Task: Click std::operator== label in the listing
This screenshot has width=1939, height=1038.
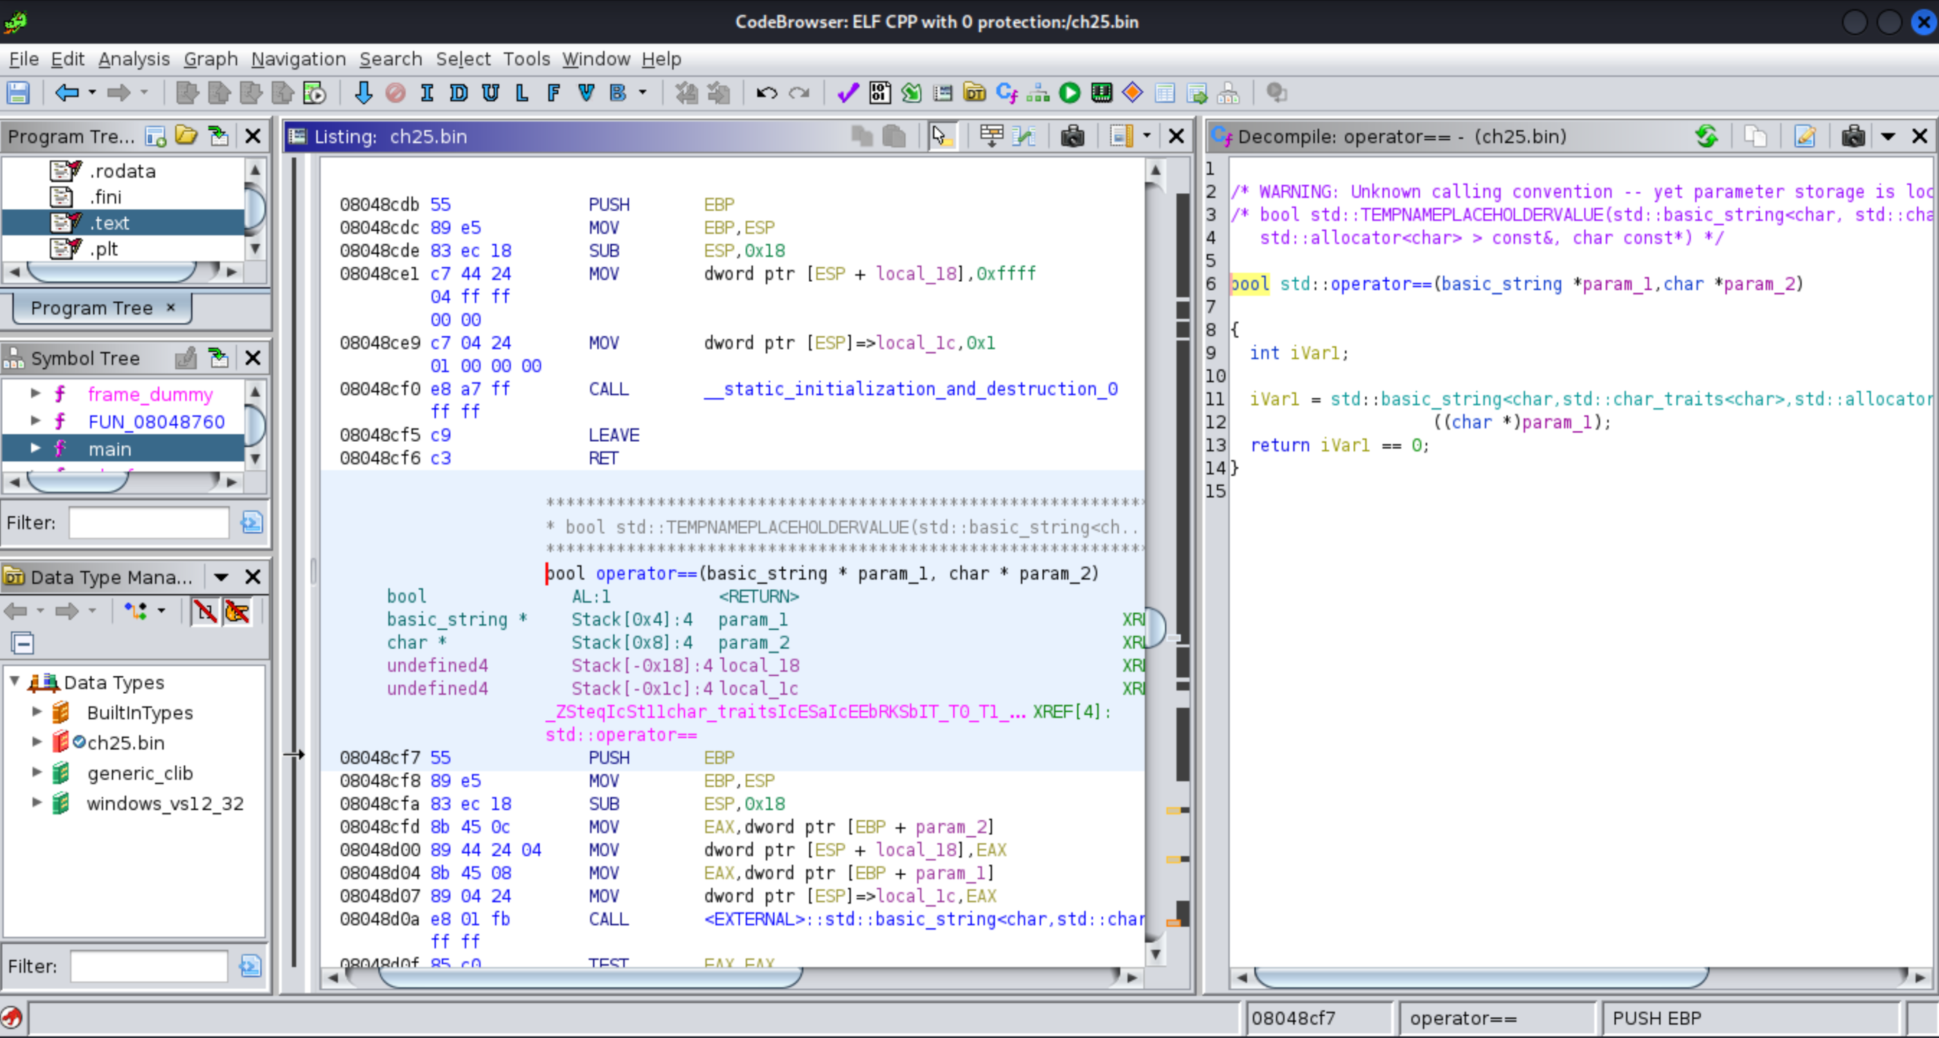Action: tap(621, 735)
